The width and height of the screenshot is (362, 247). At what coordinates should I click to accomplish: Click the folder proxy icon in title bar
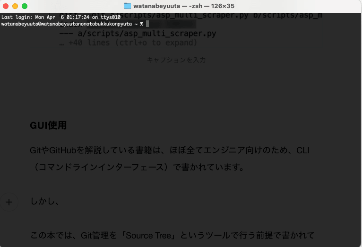click(x=128, y=6)
